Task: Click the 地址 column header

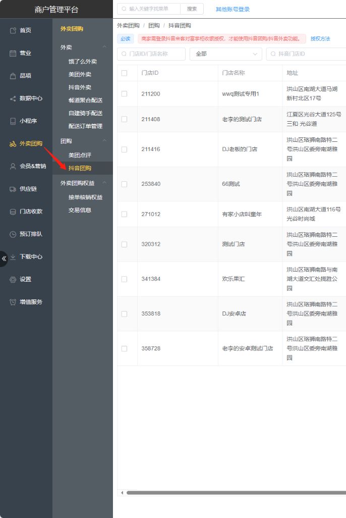Action: point(293,73)
